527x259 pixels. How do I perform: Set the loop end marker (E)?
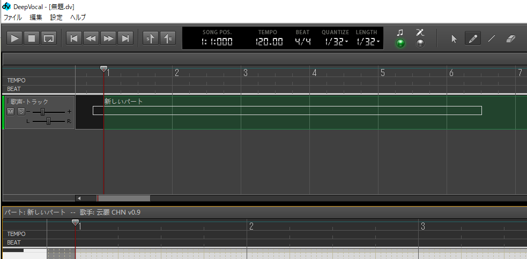[168, 38]
